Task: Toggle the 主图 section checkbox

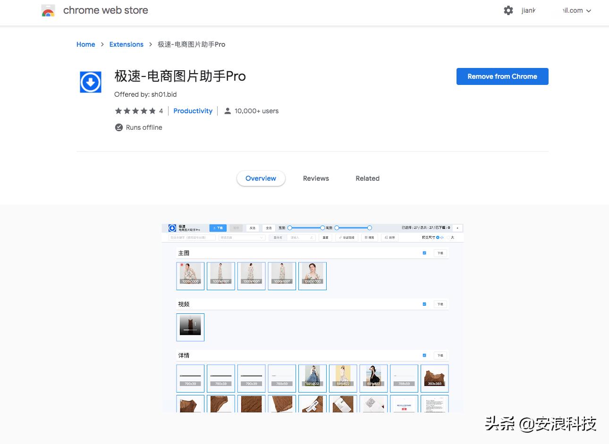Action: click(x=424, y=253)
